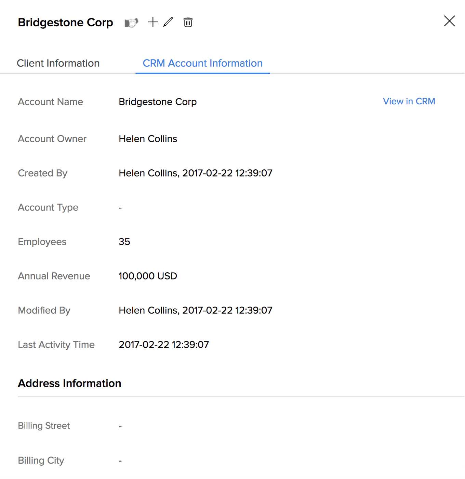Click the pencil edit icon
The image size is (465, 479).
click(x=169, y=22)
